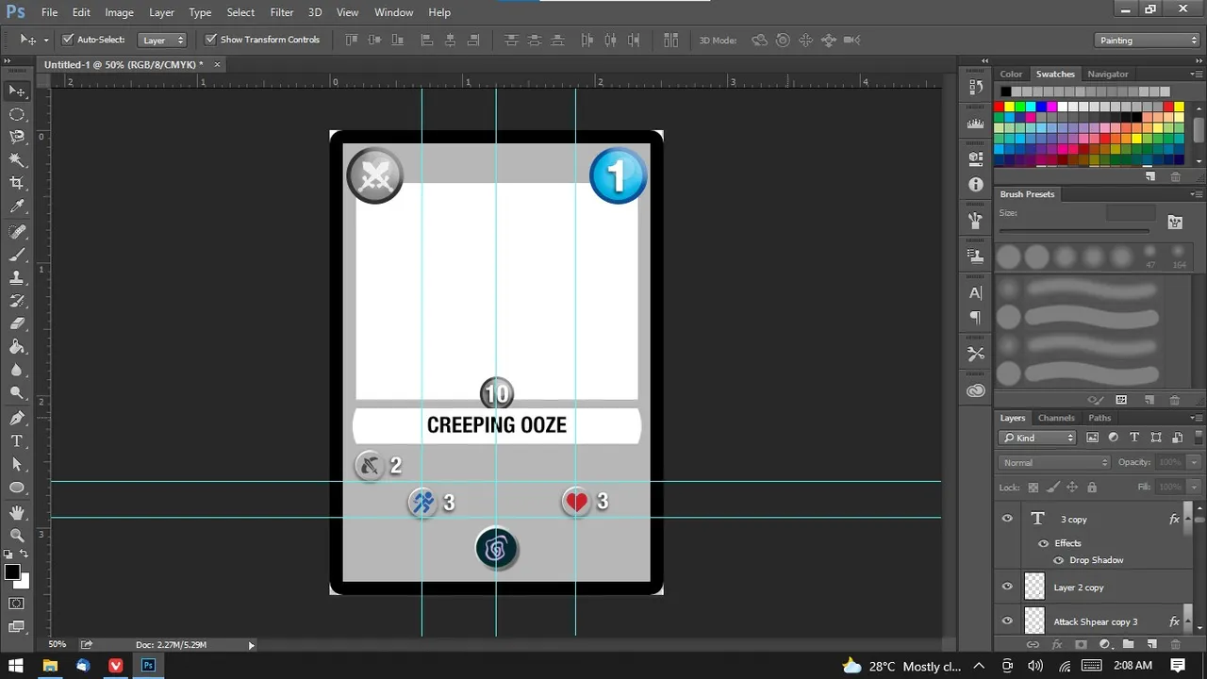The width and height of the screenshot is (1207, 679).
Task: Collapse effects of 3 copy layer
Action: (1187, 519)
